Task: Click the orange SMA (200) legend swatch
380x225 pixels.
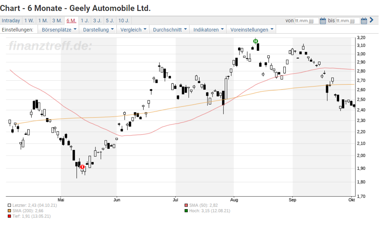Action: 10,211
